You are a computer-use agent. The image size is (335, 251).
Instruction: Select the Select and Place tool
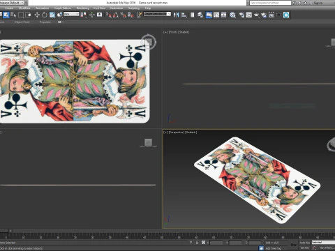[59, 15]
